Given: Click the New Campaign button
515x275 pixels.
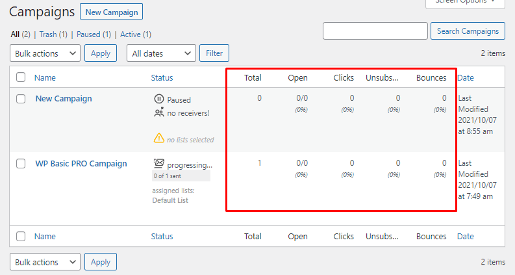Looking at the screenshot, I should 111,12.
